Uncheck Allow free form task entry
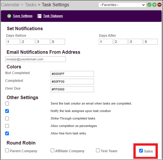The width and height of the screenshot is (163, 160). (x=7, y=133)
